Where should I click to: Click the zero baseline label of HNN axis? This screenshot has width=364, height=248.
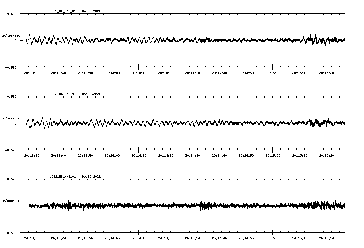point(15,123)
